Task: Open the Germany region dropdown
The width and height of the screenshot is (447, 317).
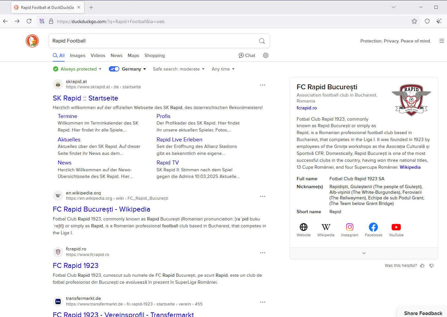Action: (x=134, y=69)
